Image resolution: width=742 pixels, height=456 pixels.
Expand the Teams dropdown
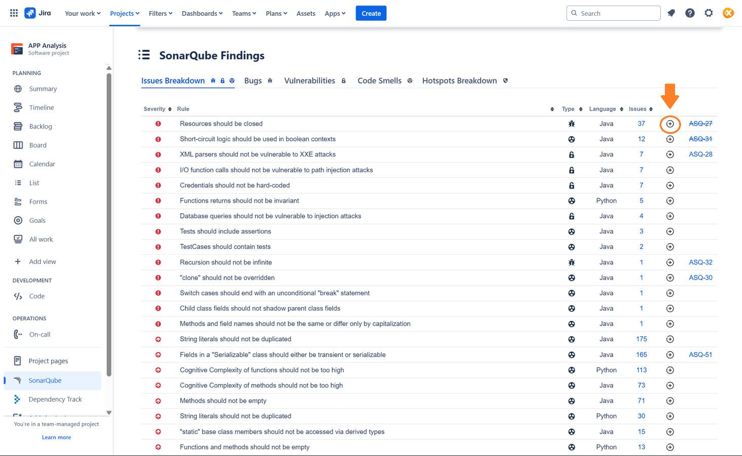[244, 13]
